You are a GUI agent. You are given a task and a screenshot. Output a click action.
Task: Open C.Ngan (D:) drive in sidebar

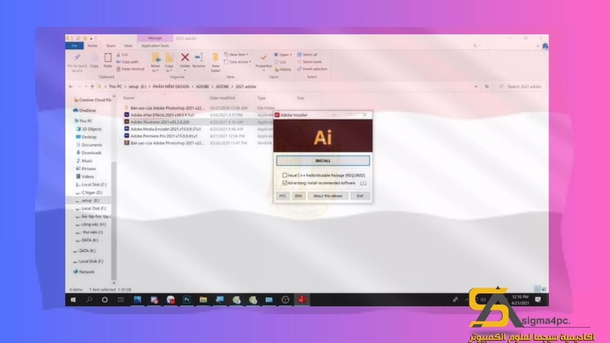pos(89,192)
